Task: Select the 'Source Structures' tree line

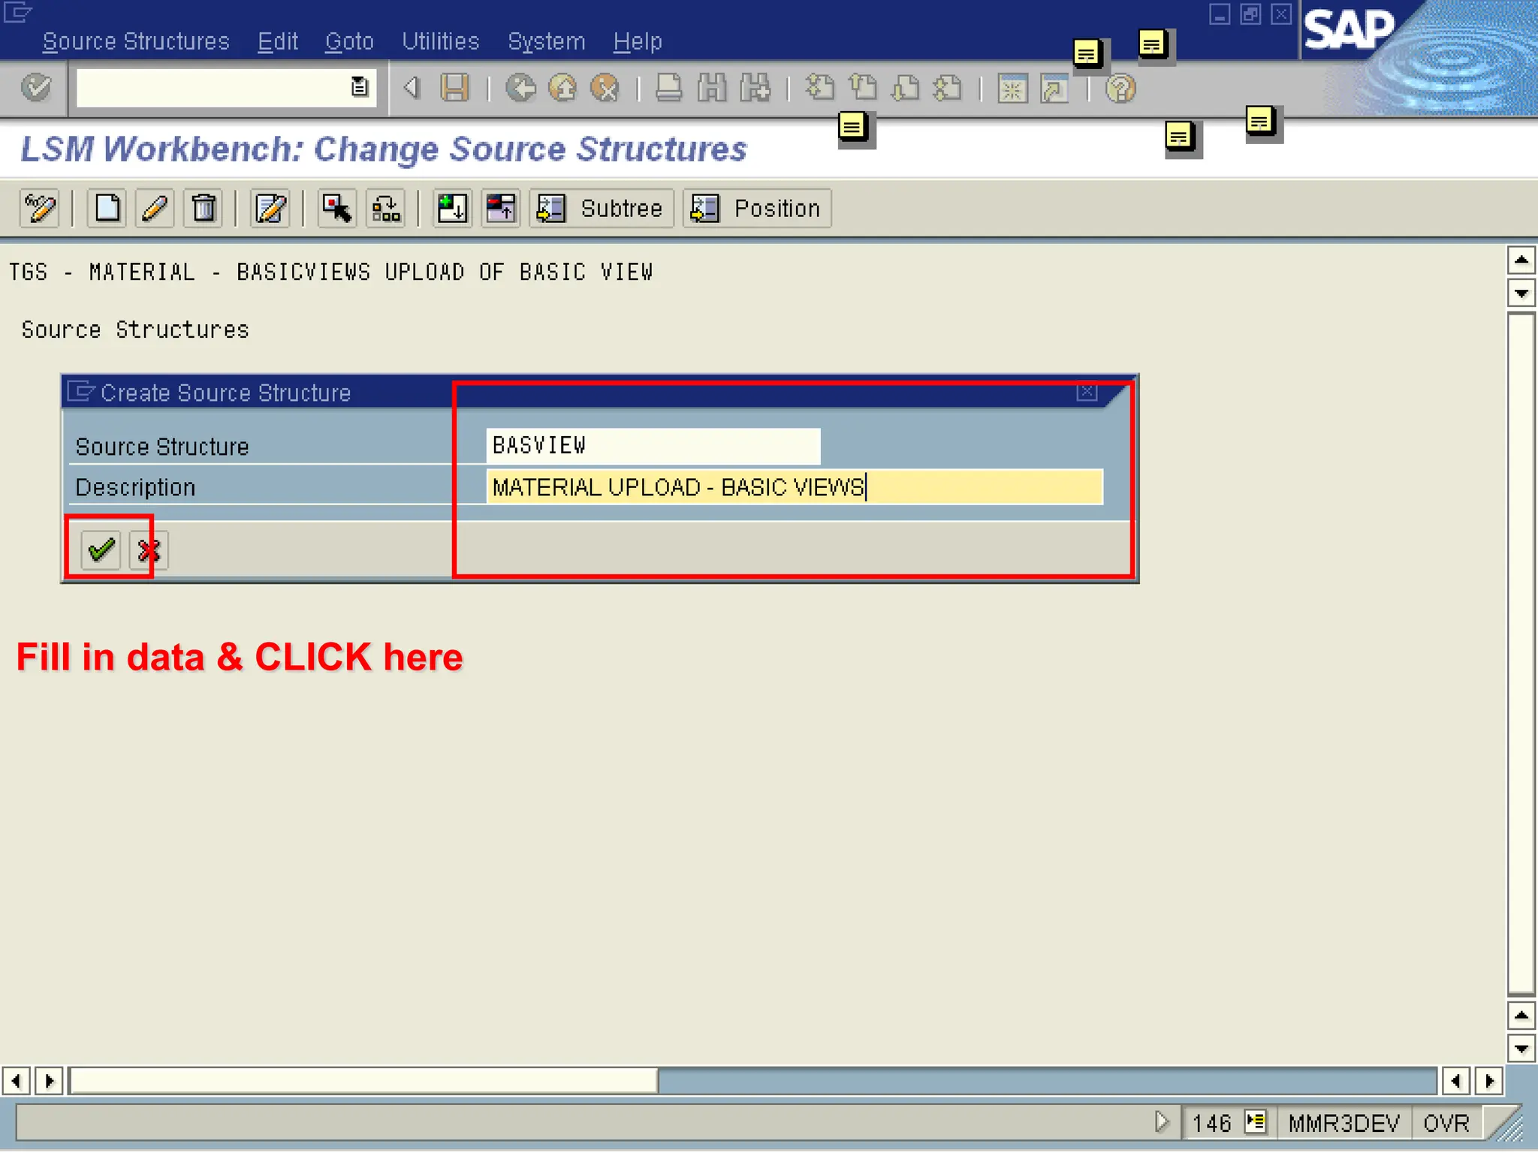Action: [x=135, y=330]
